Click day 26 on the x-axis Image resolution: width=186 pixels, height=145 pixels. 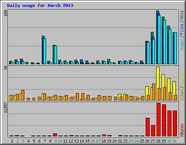point(147,141)
